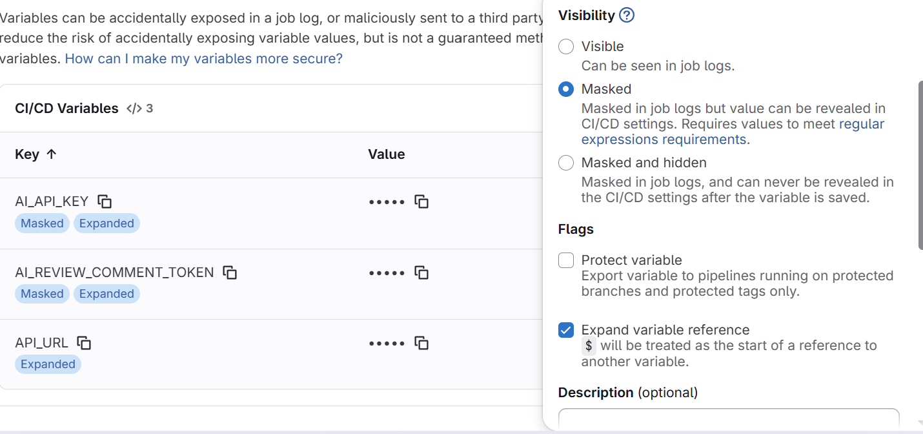Select the Masked radio option
Viewport: 923px width, 434px height.
[566, 89]
